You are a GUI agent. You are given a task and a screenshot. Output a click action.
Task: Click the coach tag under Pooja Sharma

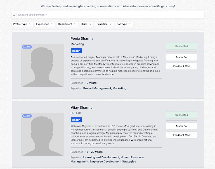(x=76, y=51)
